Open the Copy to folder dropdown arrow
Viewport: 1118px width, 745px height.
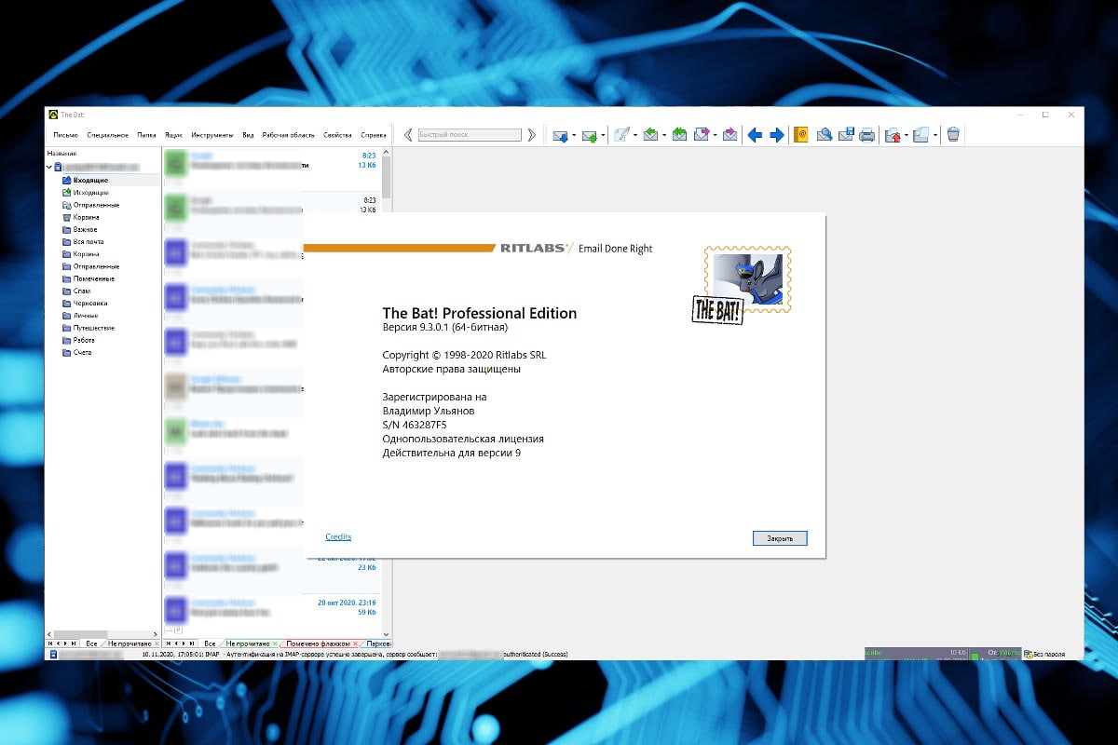click(x=934, y=136)
